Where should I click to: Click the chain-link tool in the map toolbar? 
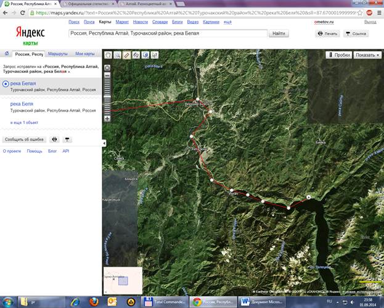[136, 55]
